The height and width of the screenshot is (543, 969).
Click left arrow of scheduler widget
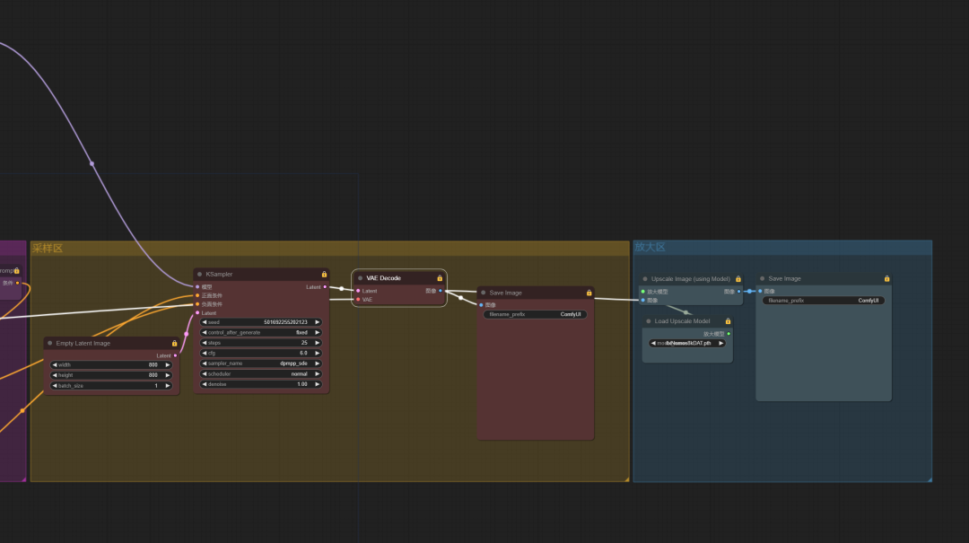tap(205, 374)
